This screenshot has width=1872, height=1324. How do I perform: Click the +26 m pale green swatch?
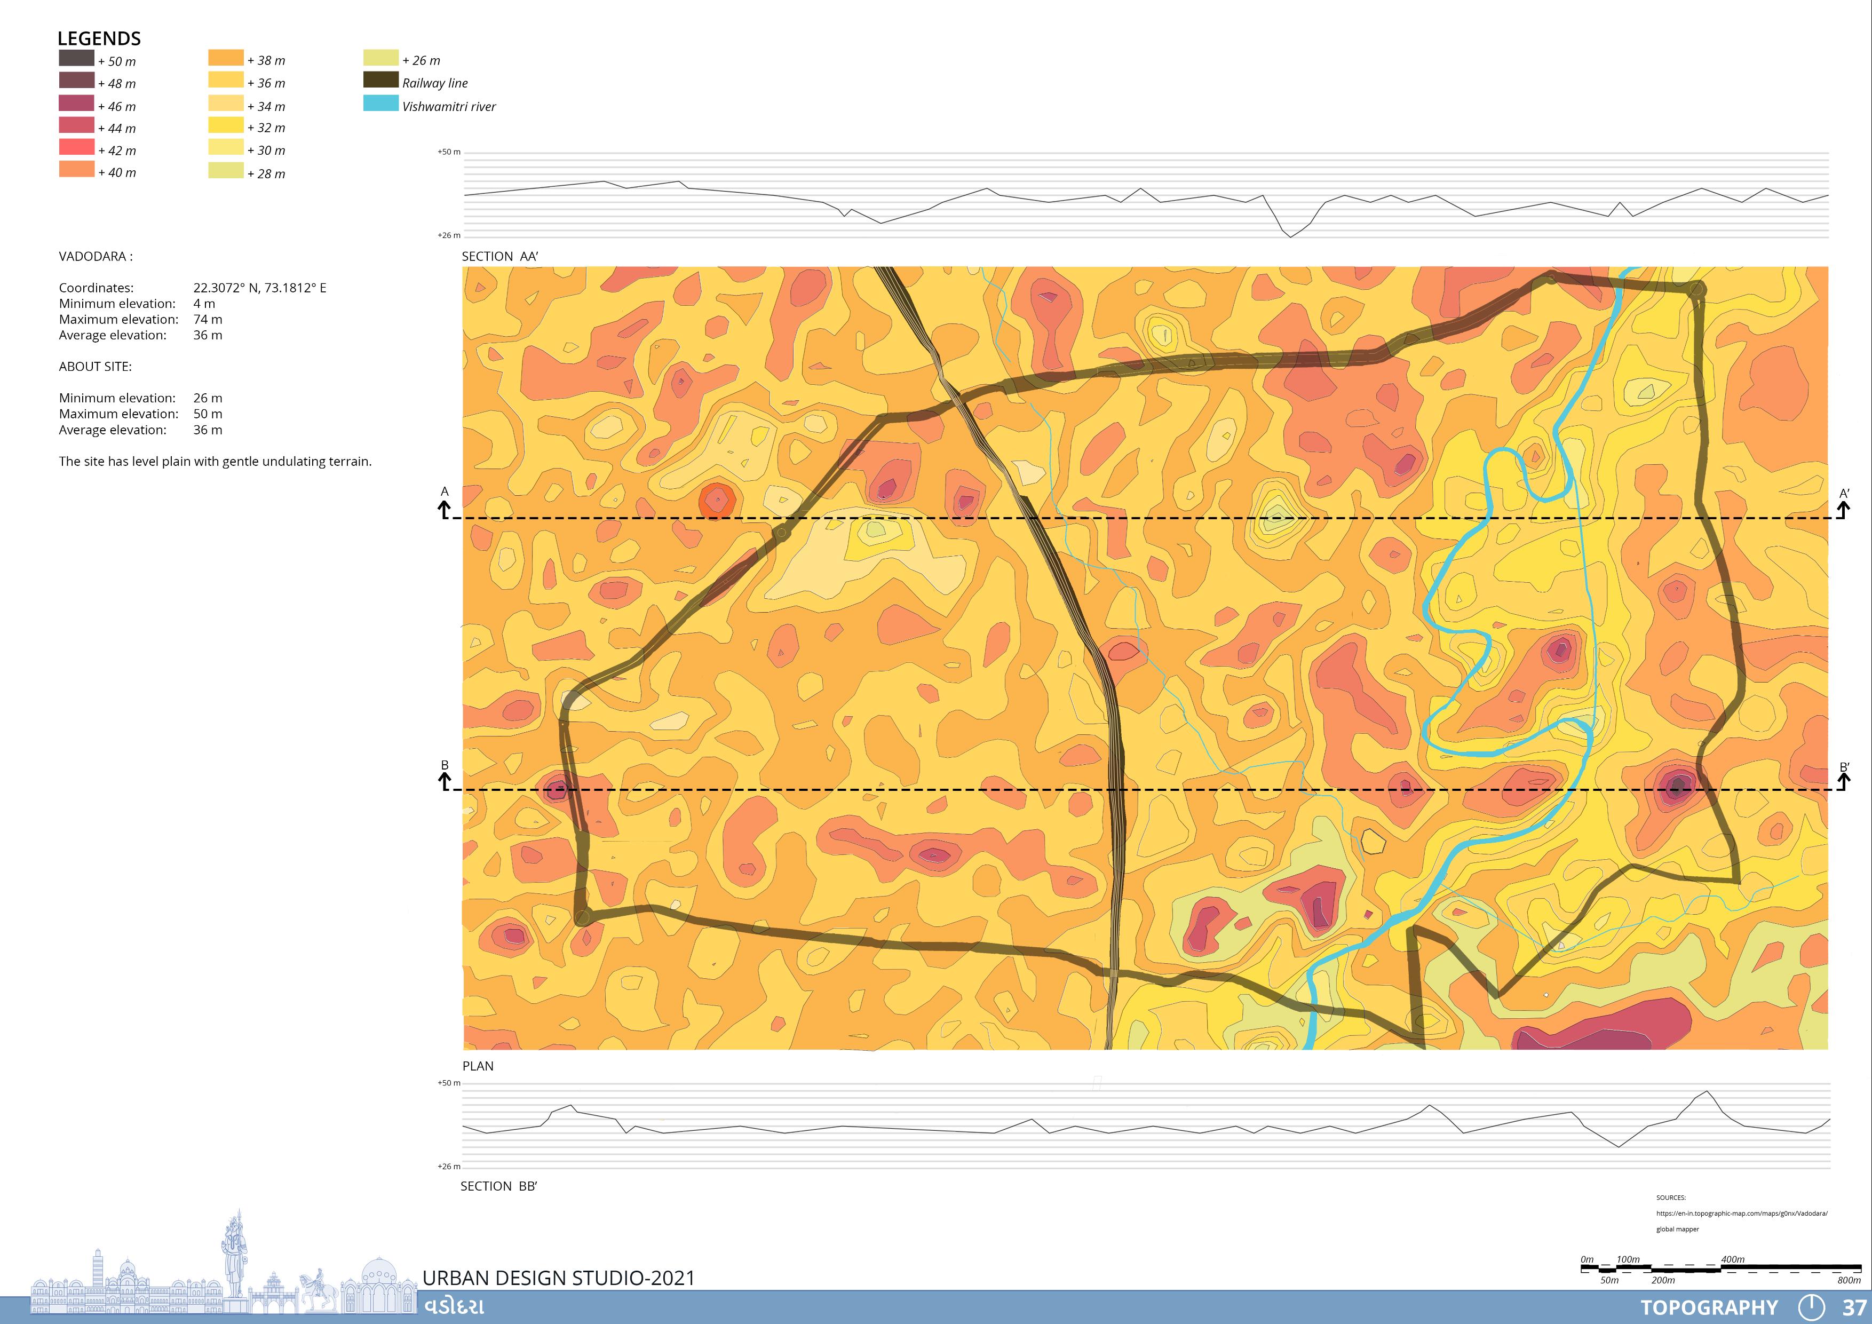pyautogui.click(x=381, y=58)
